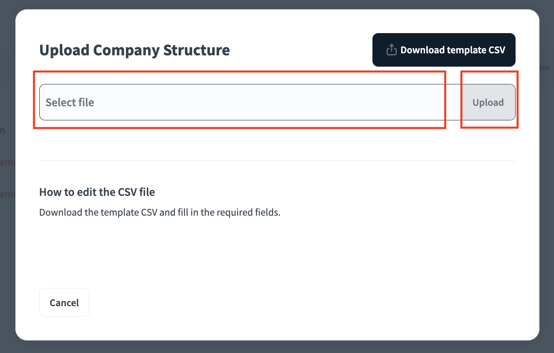The image size is (554, 353).
Task: Click the dimmed backdrop outside the dialog
Action: tap(7, 242)
